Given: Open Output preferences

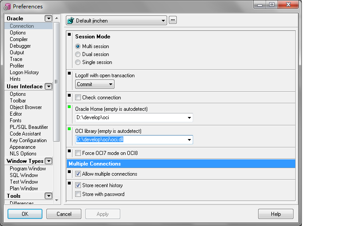Looking at the screenshot, I should (17, 53).
